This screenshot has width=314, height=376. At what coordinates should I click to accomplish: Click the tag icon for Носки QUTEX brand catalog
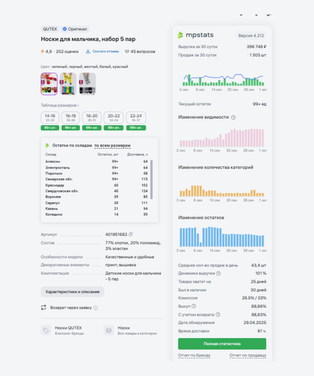(x=46, y=330)
